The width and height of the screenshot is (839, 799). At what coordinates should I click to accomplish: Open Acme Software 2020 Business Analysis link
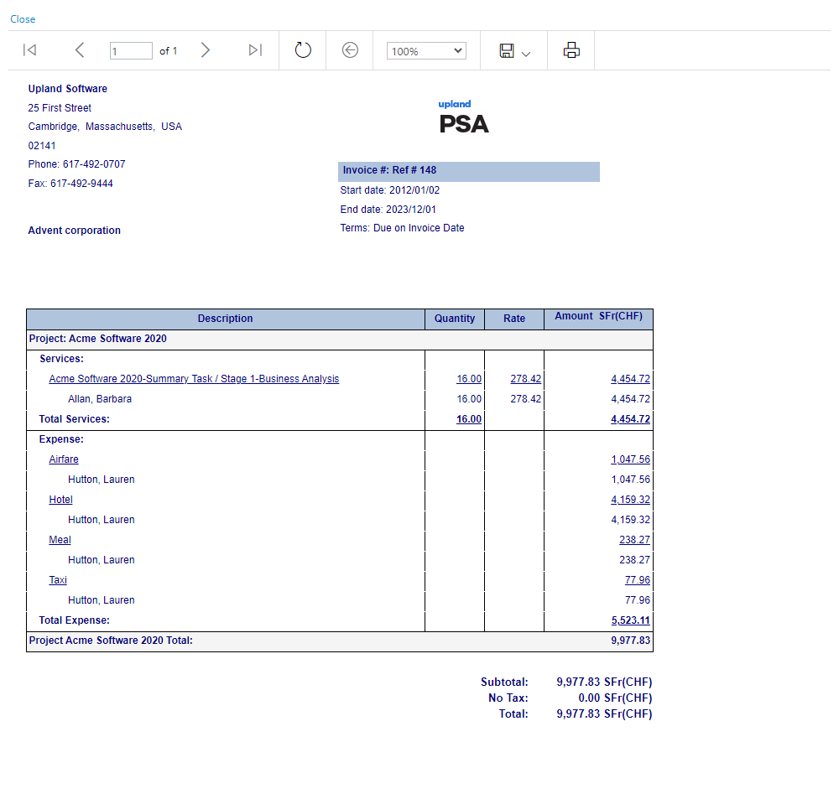(194, 379)
